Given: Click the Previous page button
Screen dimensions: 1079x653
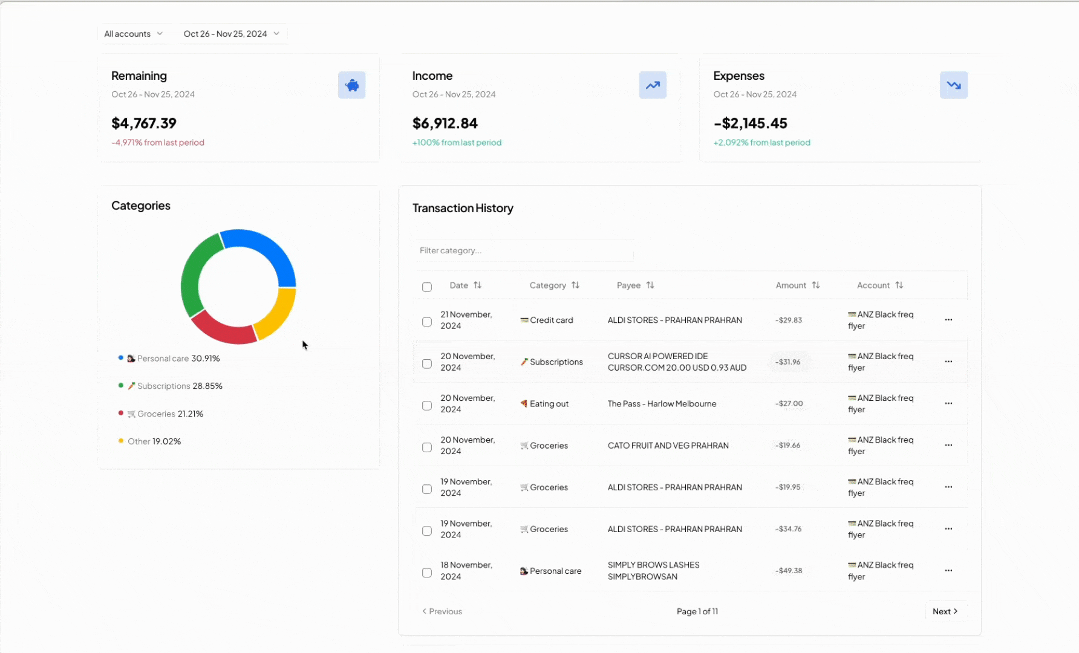Looking at the screenshot, I should 442,611.
